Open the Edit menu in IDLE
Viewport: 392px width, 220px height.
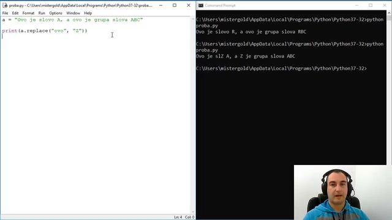[15, 13]
